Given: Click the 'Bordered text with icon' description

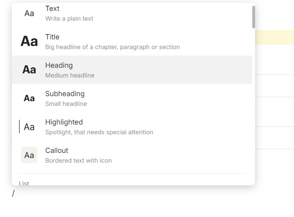Looking at the screenshot, I should pyautogui.click(x=78, y=161).
